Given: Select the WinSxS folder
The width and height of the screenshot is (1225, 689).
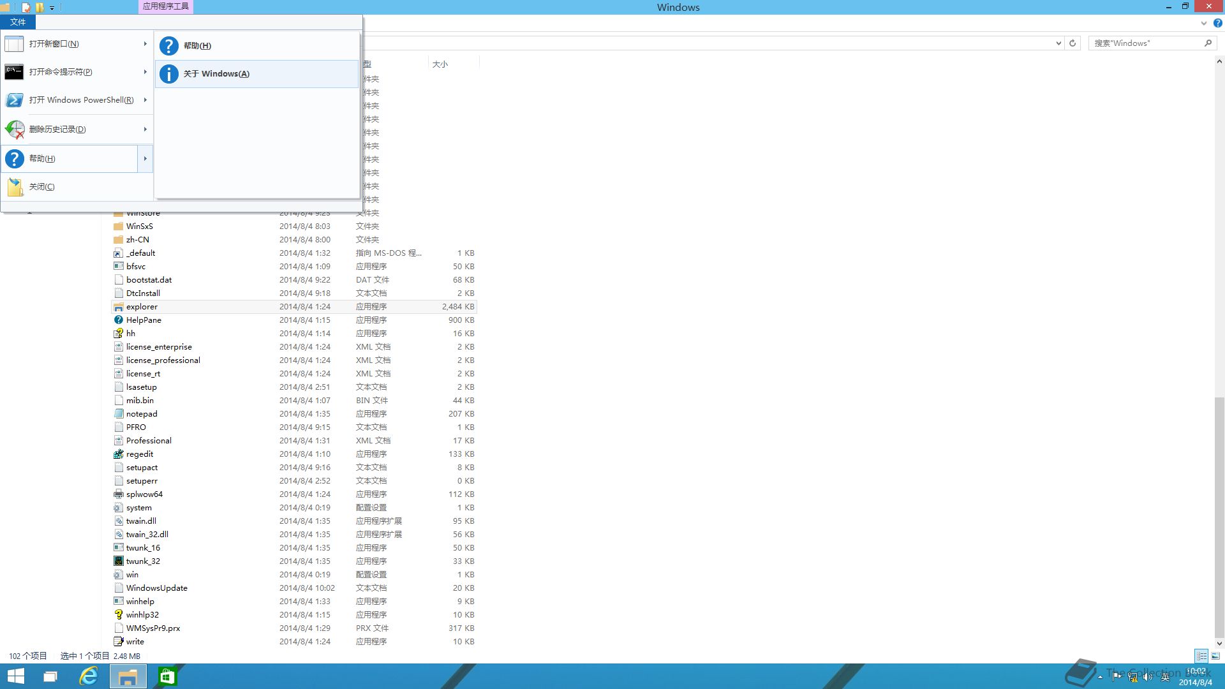Looking at the screenshot, I should pyautogui.click(x=139, y=226).
